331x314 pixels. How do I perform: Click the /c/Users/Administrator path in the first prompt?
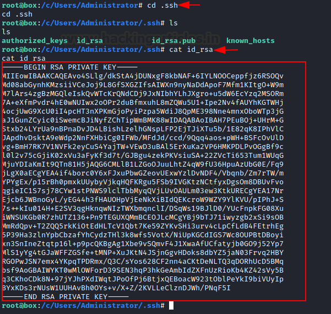coord(90,6)
